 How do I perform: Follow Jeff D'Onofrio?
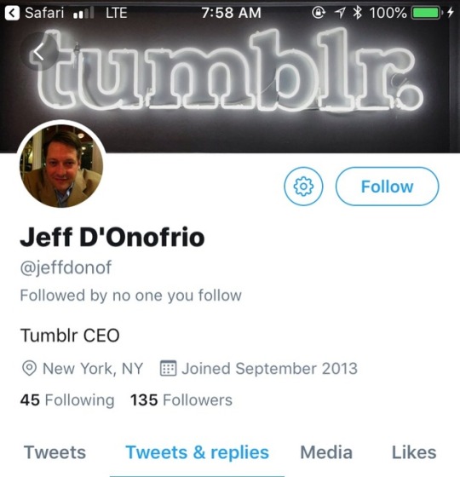pos(387,187)
